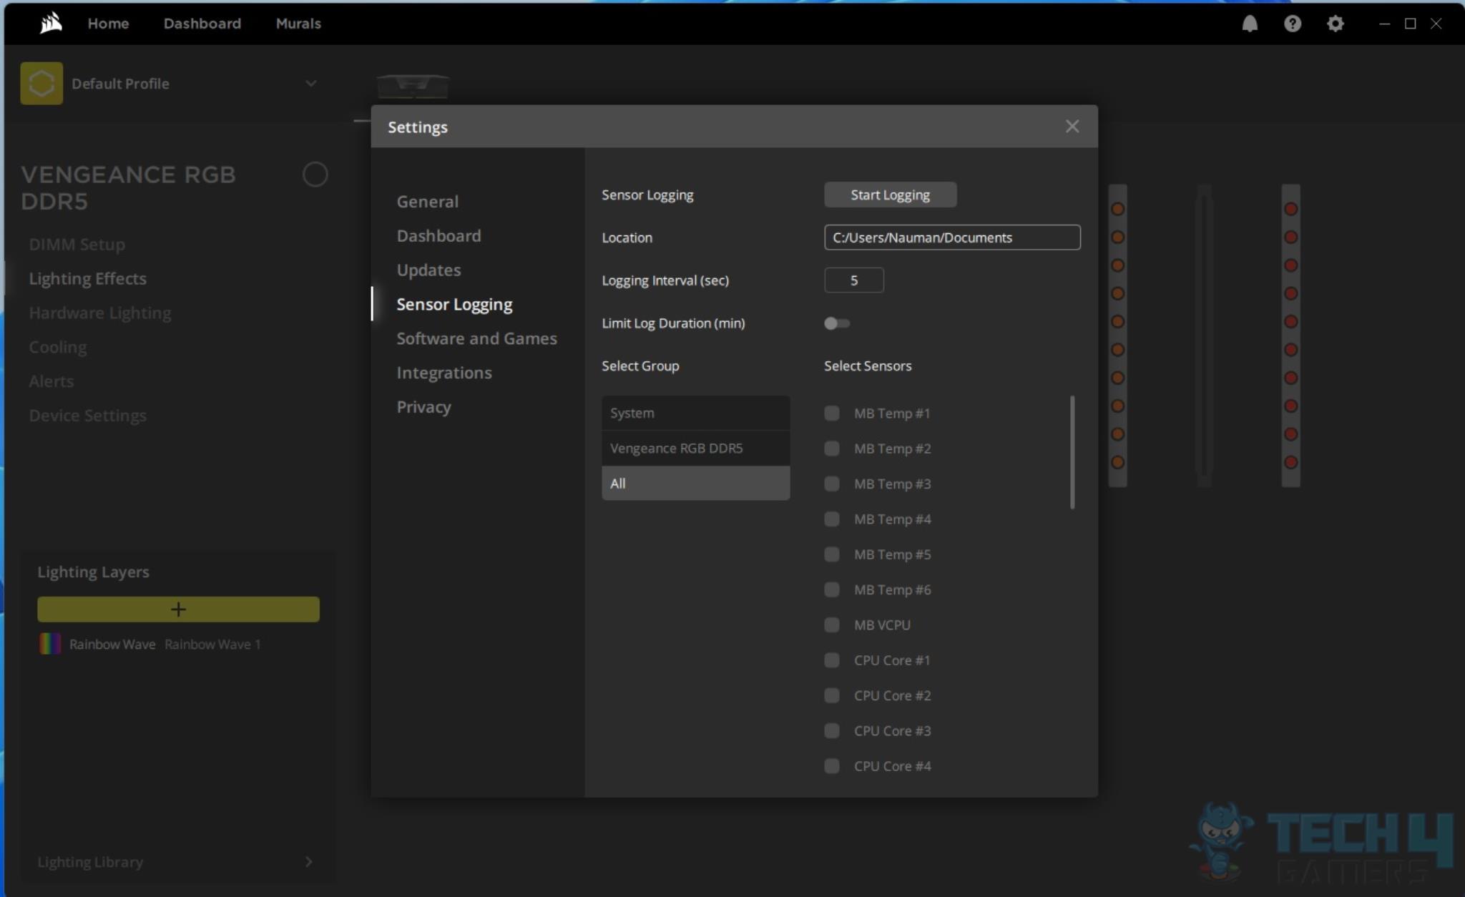The width and height of the screenshot is (1465, 897).
Task: Select the All sensor group
Action: pos(695,484)
